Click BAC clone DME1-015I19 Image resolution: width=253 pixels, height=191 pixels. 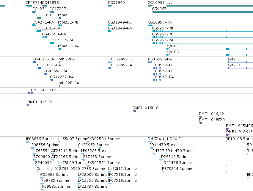point(40,102)
